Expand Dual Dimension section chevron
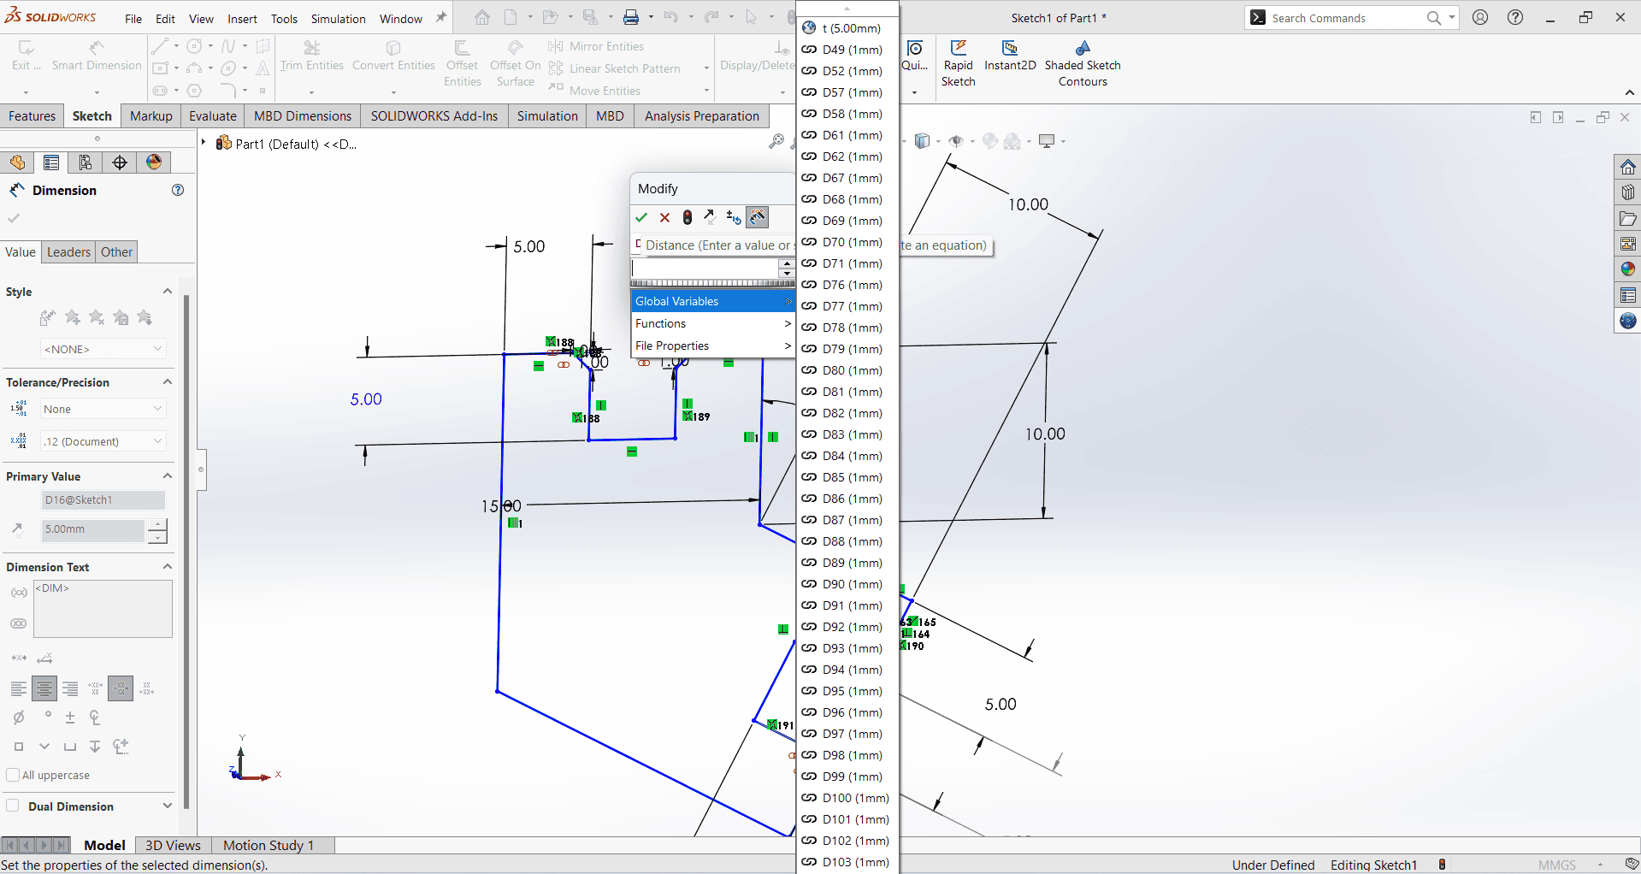The width and height of the screenshot is (1641, 874). coord(168,806)
